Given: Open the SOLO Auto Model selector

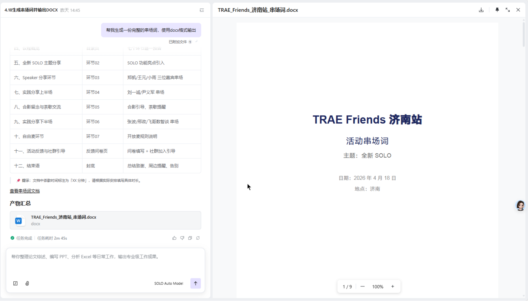Looking at the screenshot, I should [x=168, y=283].
